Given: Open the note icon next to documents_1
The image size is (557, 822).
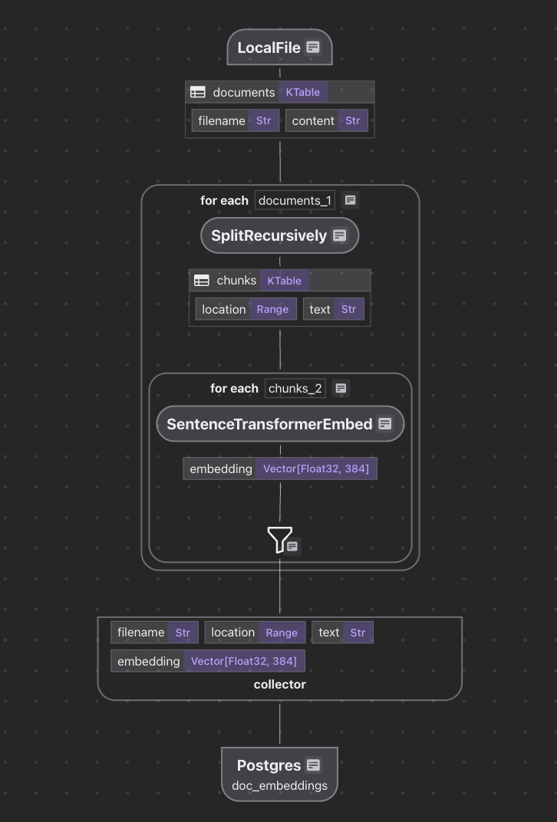Looking at the screenshot, I should (350, 200).
